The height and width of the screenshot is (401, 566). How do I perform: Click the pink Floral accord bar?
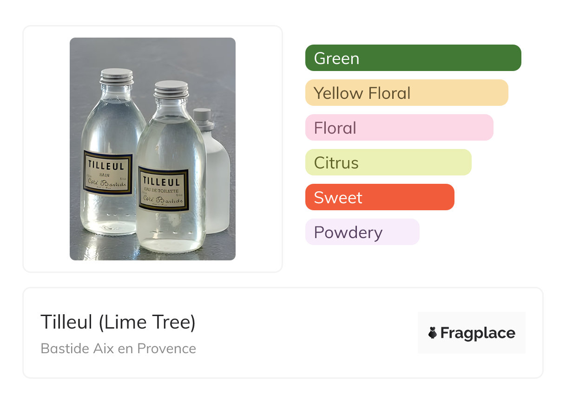(x=399, y=128)
